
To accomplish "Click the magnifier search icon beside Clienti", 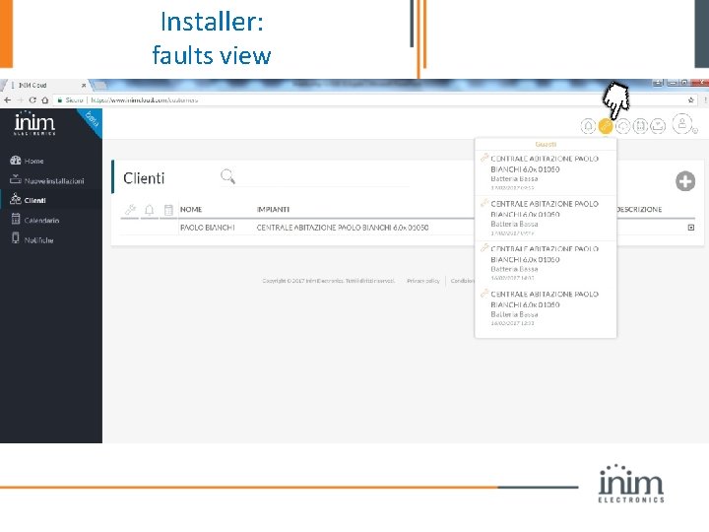I will (227, 176).
